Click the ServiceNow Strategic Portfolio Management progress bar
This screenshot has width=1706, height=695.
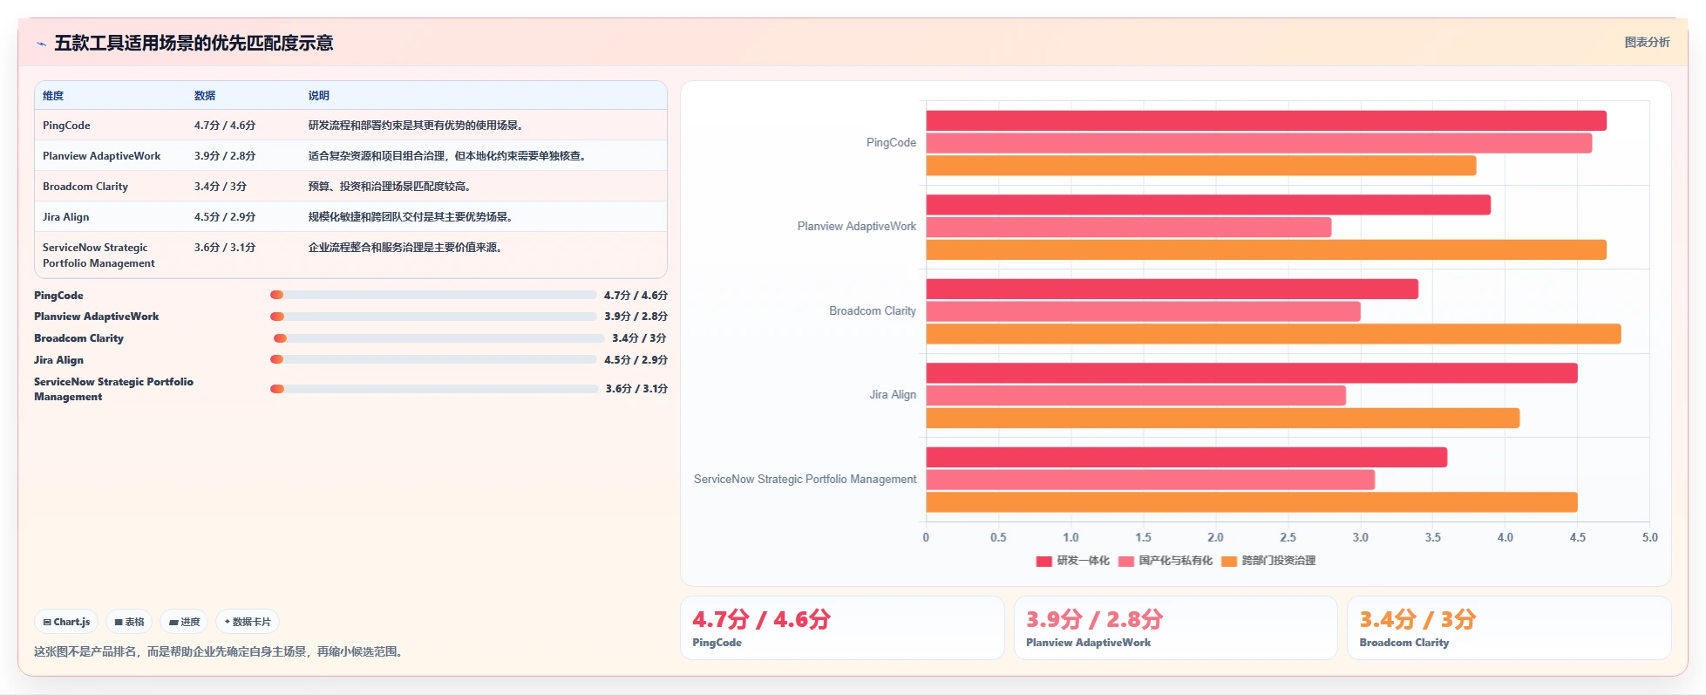(434, 389)
